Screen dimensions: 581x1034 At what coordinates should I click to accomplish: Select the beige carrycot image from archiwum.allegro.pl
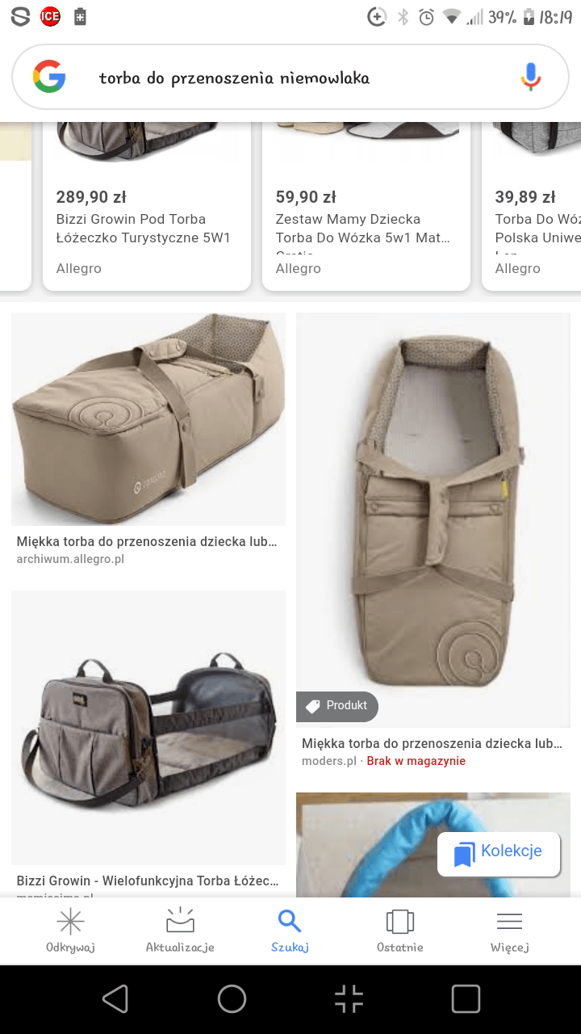click(x=148, y=419)
